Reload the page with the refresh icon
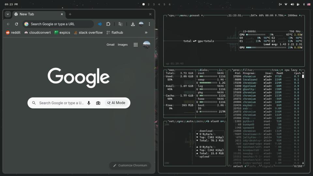The height and width of the screenshot is (176, 313). pos(16,24)
